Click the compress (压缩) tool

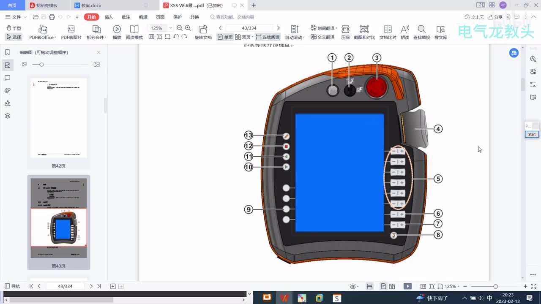point(345,32)
